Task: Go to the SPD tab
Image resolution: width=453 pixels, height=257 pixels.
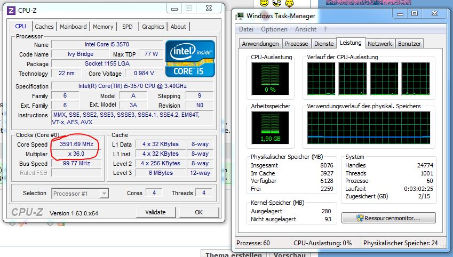Action: click(127, 27)
